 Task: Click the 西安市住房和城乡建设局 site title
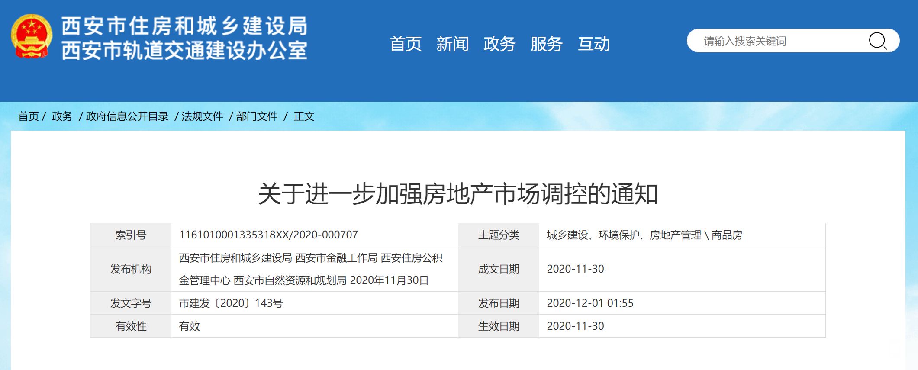184,26
